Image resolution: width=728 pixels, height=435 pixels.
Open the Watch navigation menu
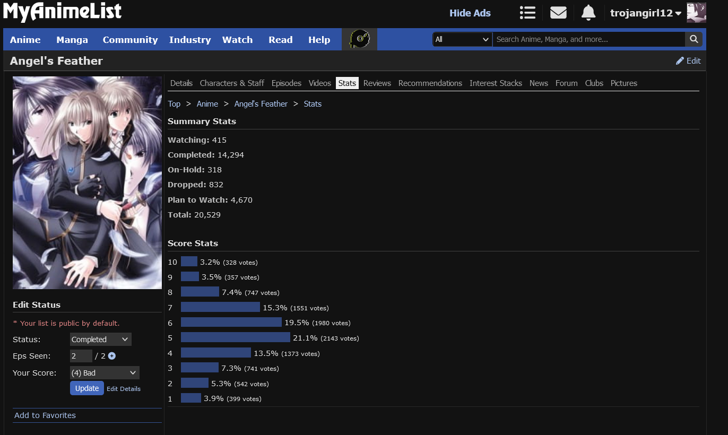[237, 40]
